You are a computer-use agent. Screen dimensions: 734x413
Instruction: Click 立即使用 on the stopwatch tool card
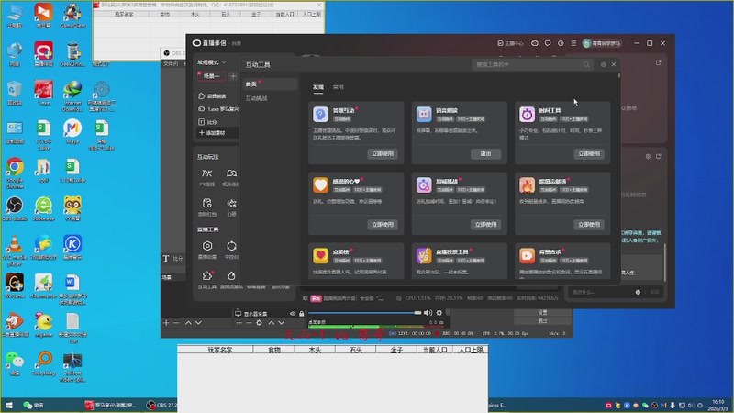(x=589, y=154)
